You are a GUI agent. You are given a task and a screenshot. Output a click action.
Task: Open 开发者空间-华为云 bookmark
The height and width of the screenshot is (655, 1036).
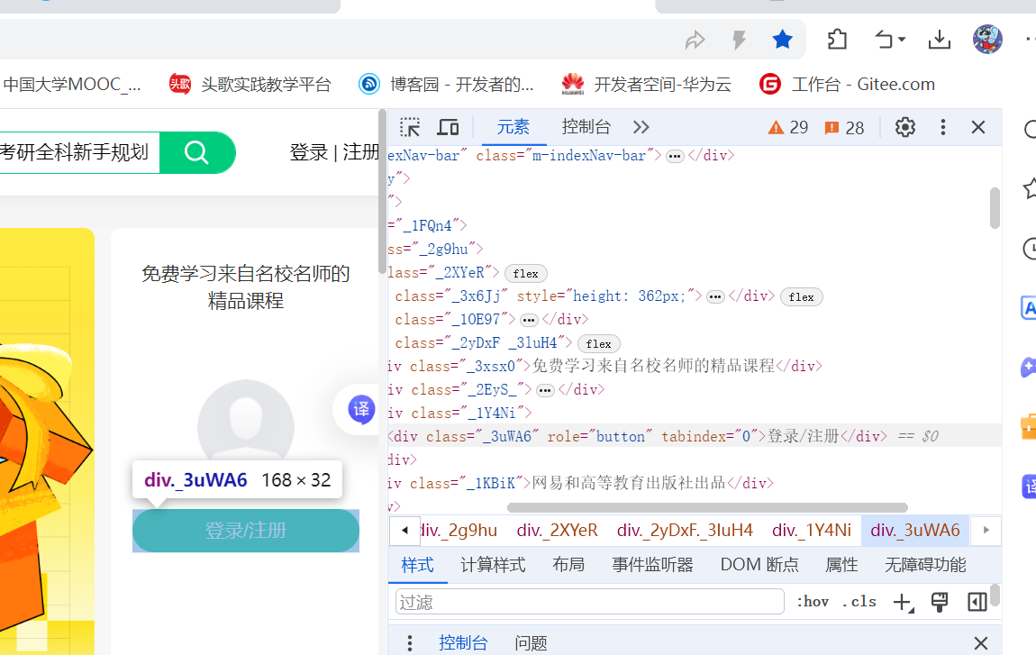(646, 84)
